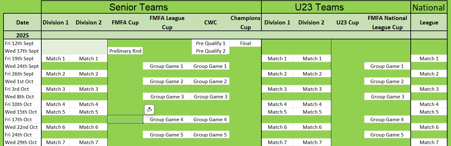
Task: Click the Prelimary Rnd cell
Action: (125, 51)
